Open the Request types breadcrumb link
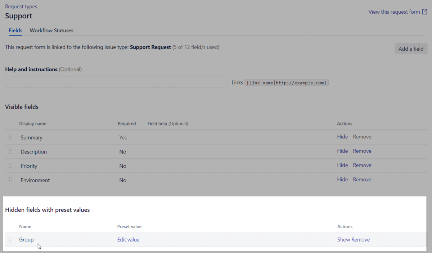Image resolution: width=432 pixels, height=253 pixels. click(x=21, y=6)
